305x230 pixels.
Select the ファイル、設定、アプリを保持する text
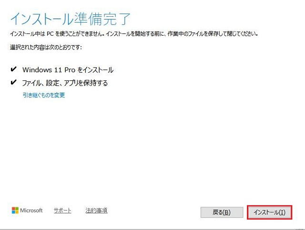pos(65,83)
